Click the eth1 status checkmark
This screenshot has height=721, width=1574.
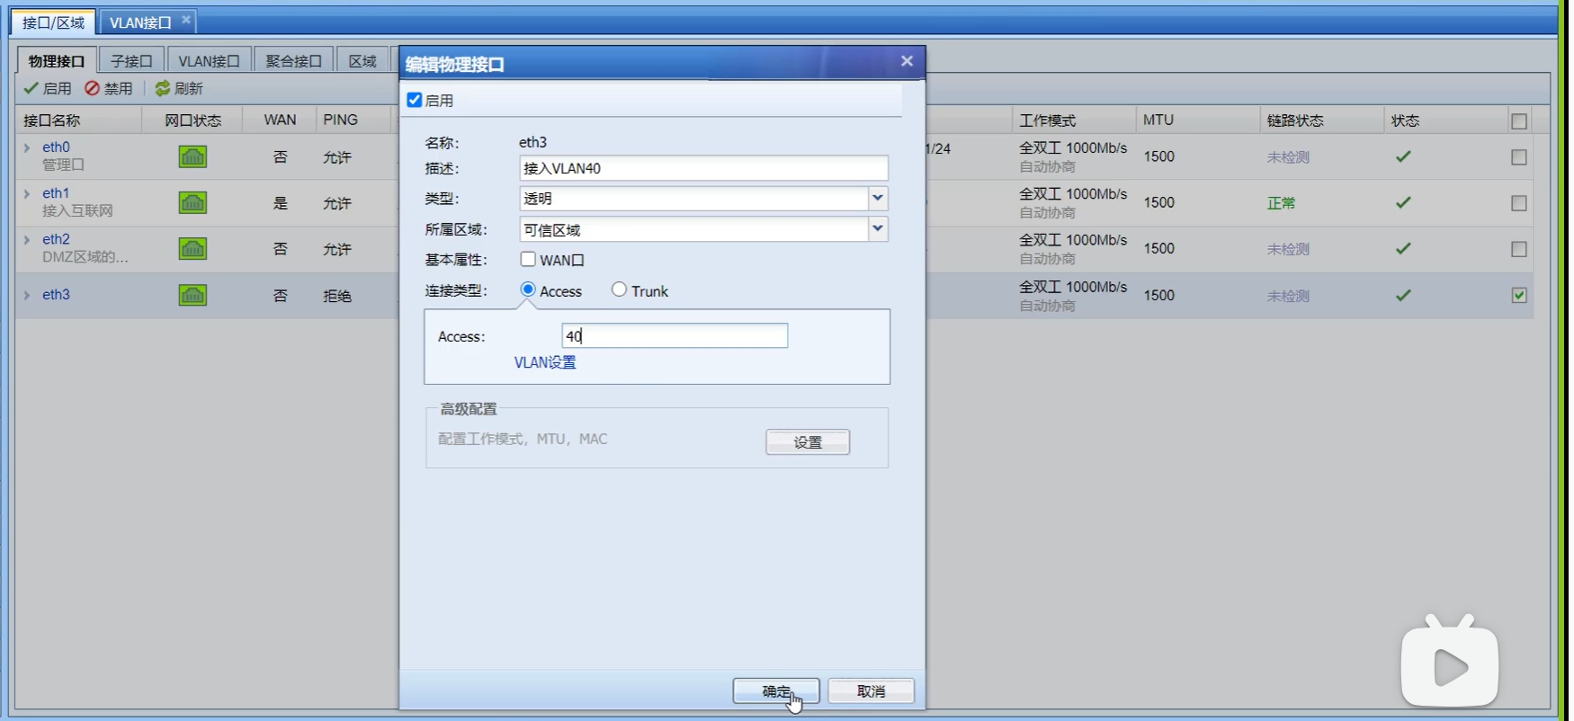1403,202
